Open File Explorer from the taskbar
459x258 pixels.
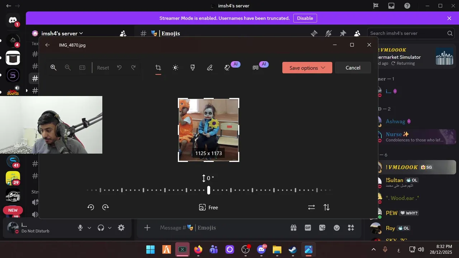pyautogui.click(x=277, y=249)
